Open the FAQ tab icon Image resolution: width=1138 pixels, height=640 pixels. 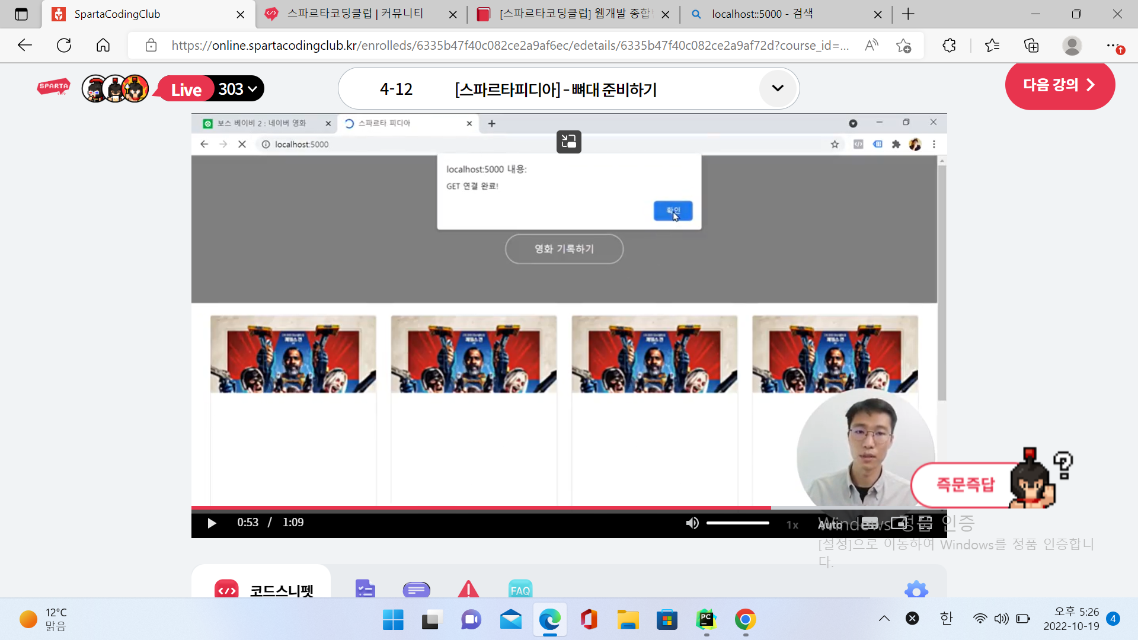coord(520,589)
